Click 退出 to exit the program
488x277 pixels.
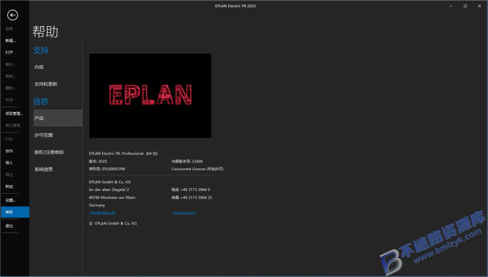pos(9,226)
